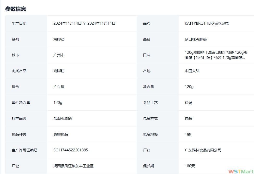
Task: Click the province value 广东省
Action: [x=59, y=87]
